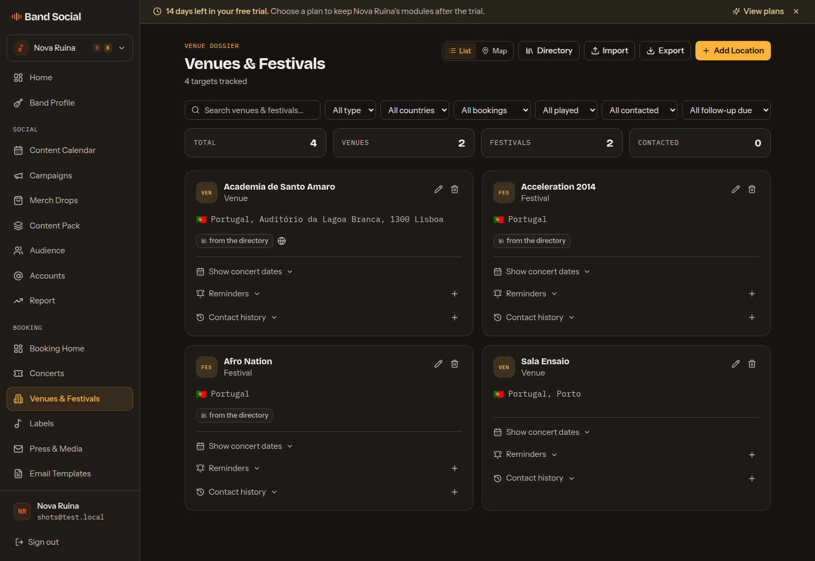This screenshot has height=561, width=815.
Task: Add contact history entry for Sala Ensaio
Action: coord(752,479)
